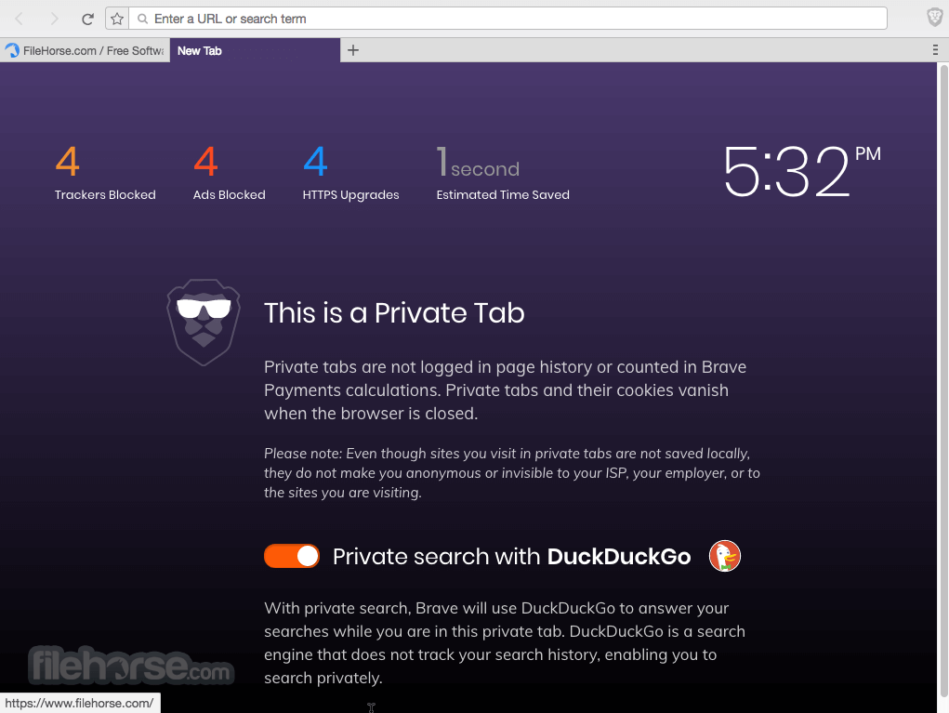Click the browser back arrow

(x=19, y=19)
